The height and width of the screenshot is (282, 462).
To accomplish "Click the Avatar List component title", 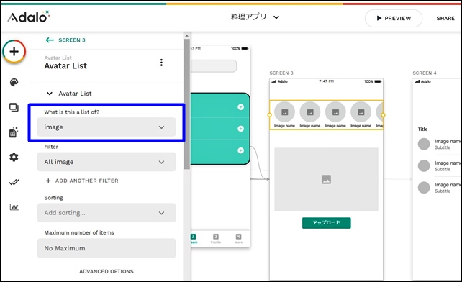I will (65, 65).
